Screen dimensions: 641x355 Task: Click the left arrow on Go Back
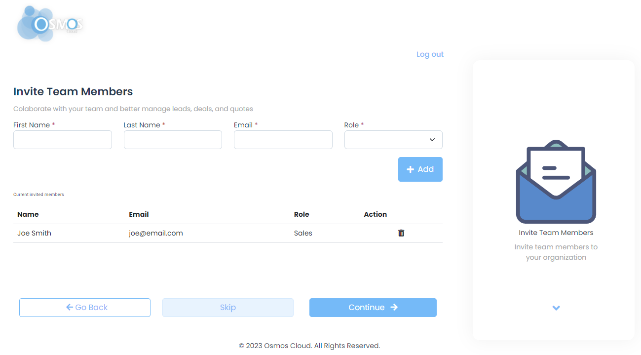pos(70,307)
